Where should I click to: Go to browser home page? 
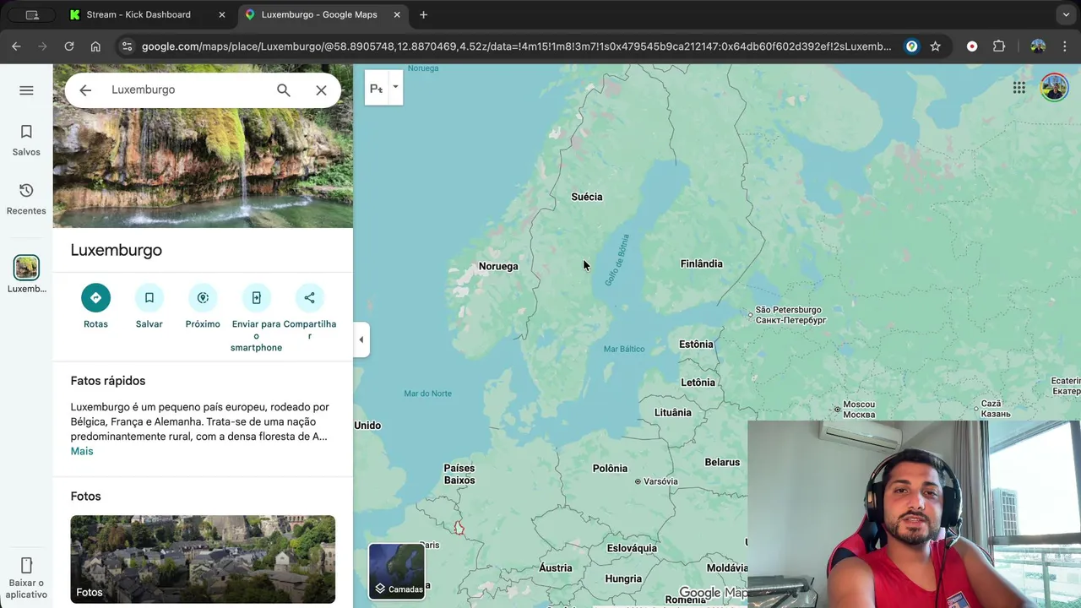click(x=95, y=46)
